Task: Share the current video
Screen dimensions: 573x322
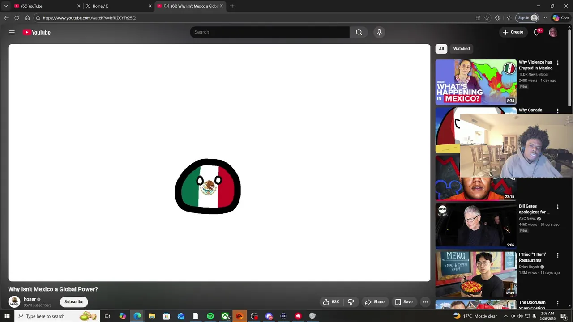Action: pyautogui.click(x=375, y=302)
